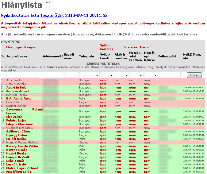207x174 pixels.
Task: Sort table by Hozzát. nyil. lefűzve
Action: pos(149,56)
